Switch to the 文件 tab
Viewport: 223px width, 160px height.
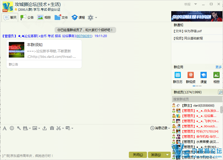(x=61, y=17)
